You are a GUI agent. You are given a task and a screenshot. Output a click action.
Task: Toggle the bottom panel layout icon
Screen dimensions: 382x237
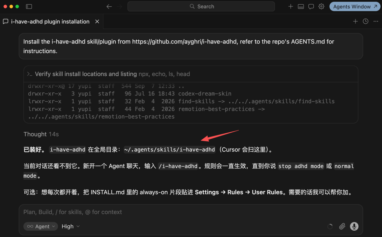pos(301,7)
